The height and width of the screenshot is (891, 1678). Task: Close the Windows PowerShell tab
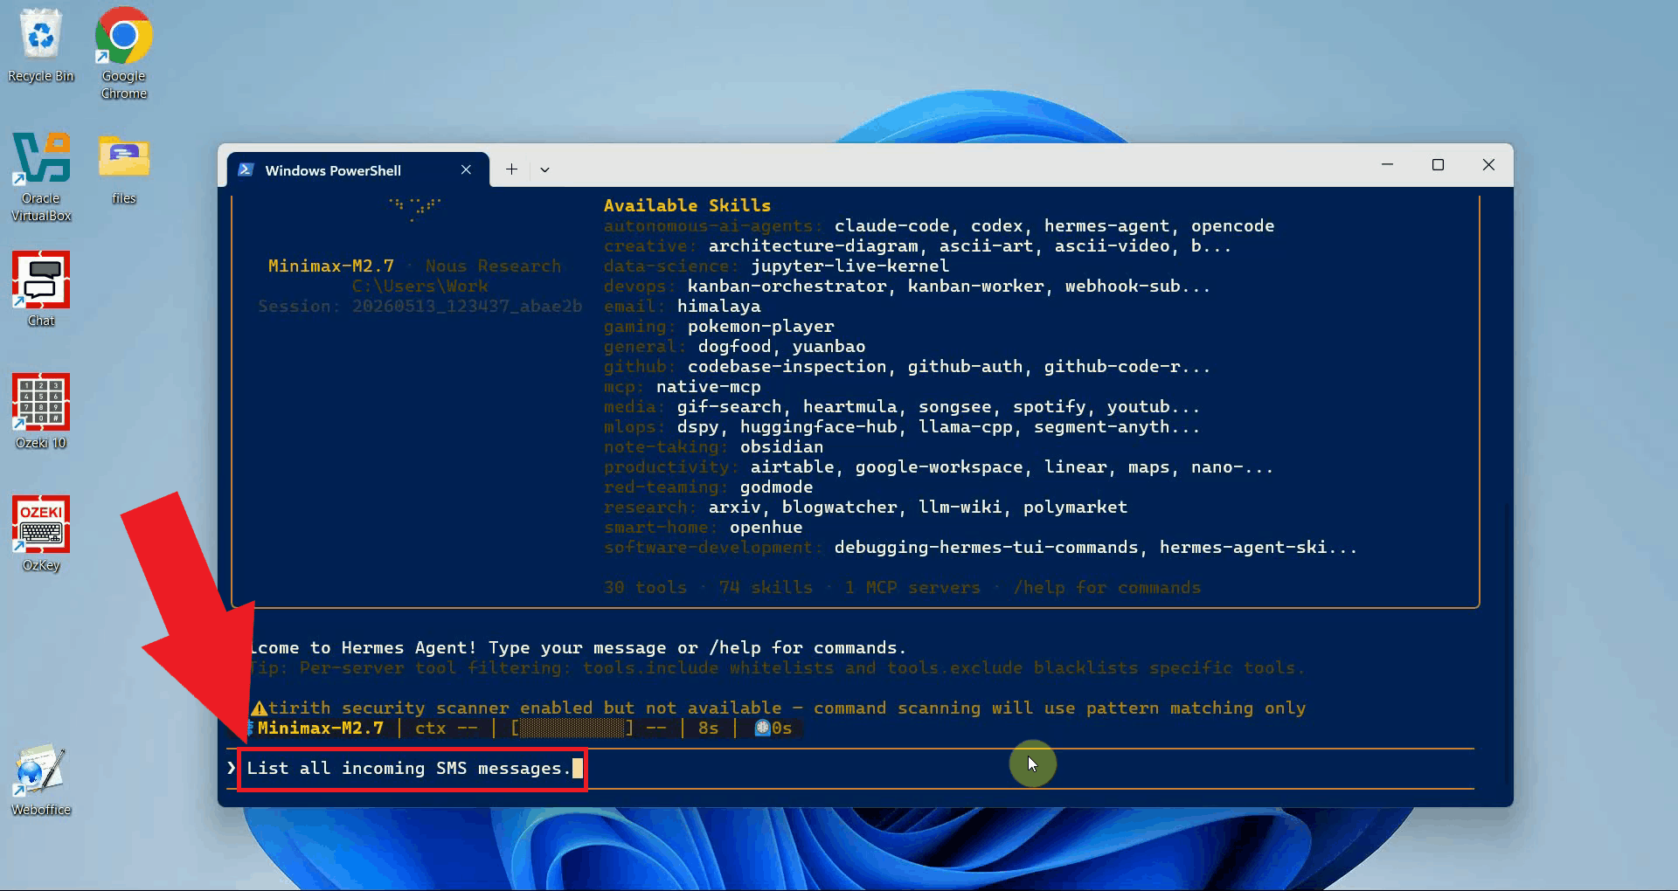click(466, 169)
